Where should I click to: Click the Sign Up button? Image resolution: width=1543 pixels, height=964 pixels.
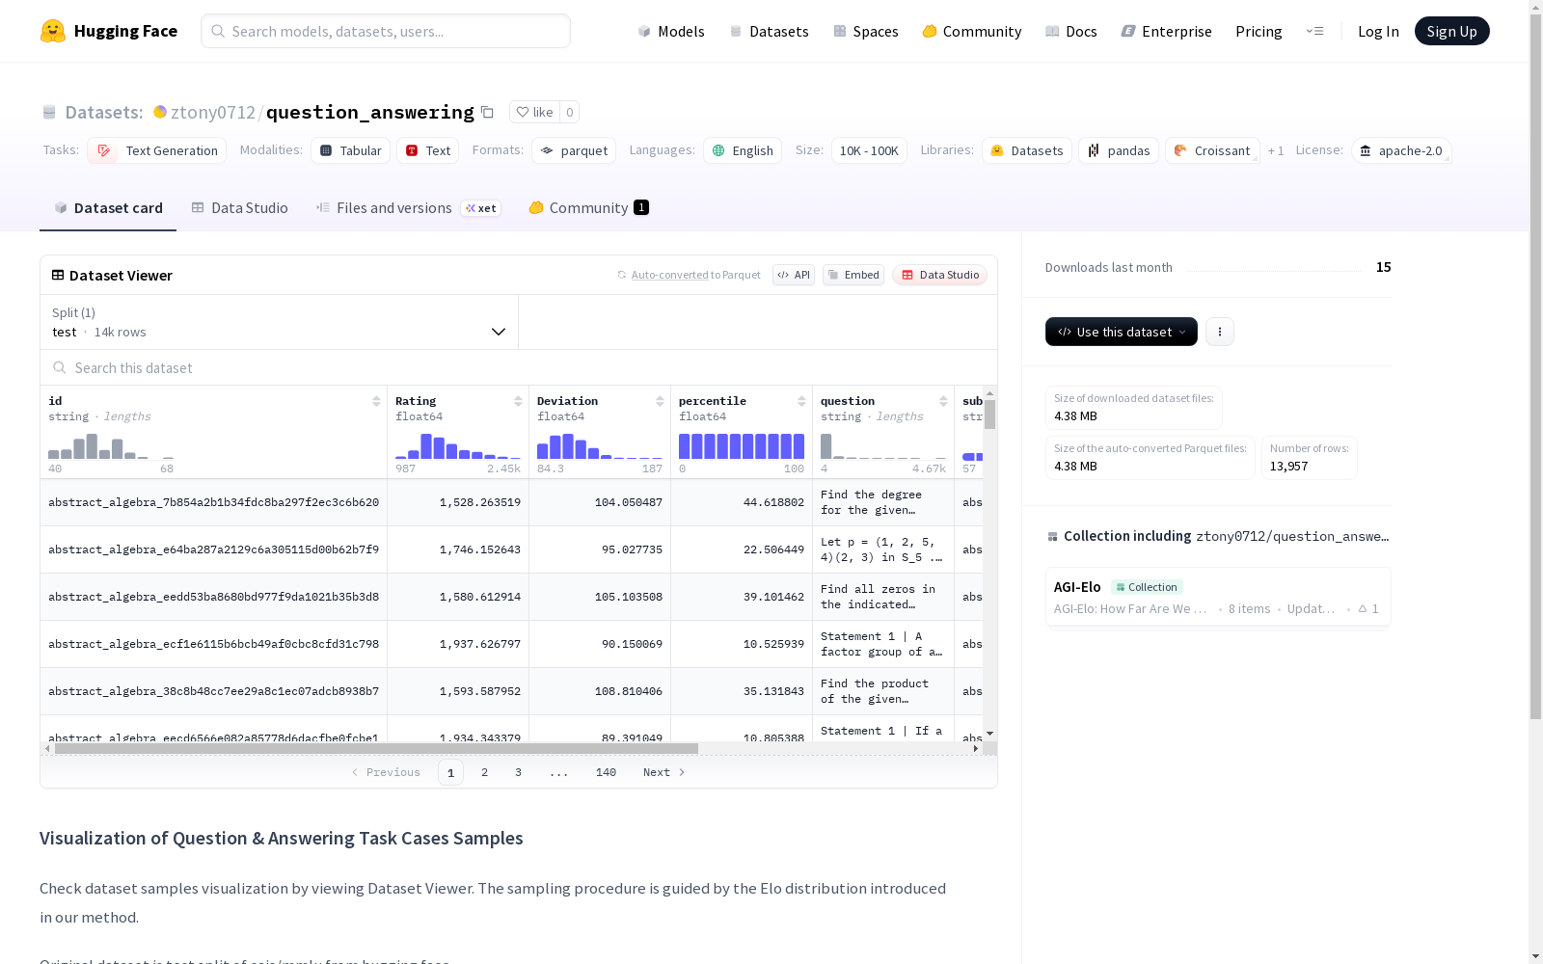click(x=1452, y=31)
